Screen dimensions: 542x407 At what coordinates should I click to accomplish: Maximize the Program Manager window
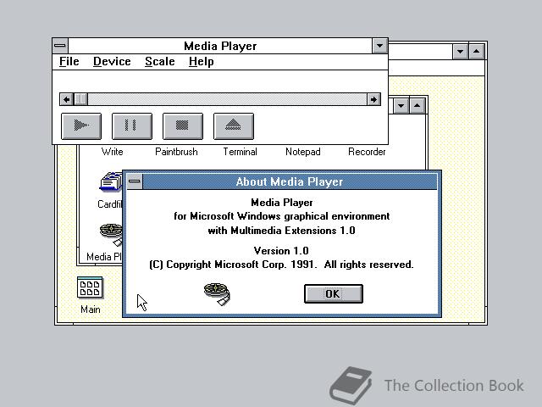[x=477, y=52]
